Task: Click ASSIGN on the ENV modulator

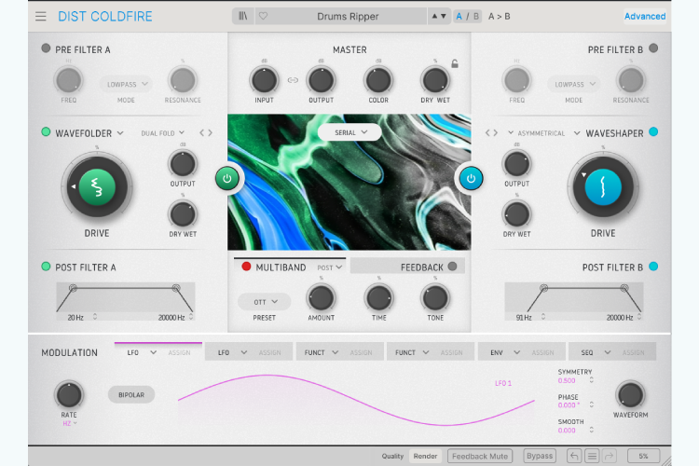Action: pyautogui.click(x=542, y=352)
